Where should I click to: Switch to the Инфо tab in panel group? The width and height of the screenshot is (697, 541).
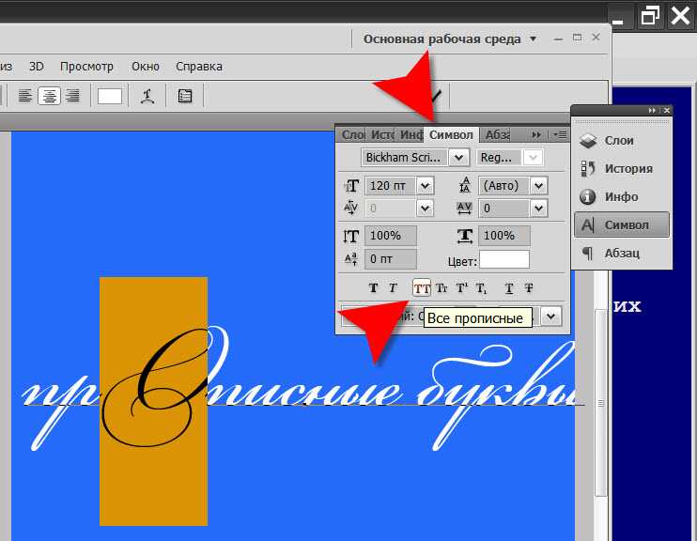coord(410,134)
